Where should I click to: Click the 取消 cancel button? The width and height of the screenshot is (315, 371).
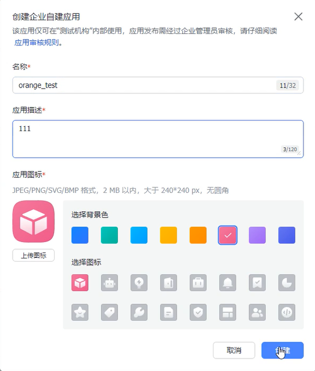point(234,350)
